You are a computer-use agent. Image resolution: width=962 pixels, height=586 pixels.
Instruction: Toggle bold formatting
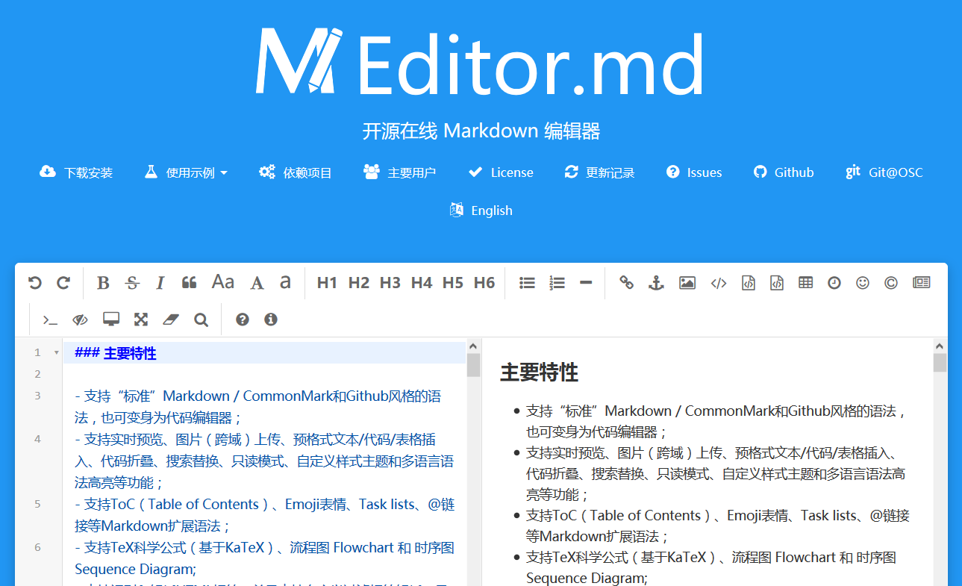pos(103,283)
